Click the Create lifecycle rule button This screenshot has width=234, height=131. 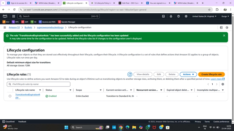[x=211, y=75]
